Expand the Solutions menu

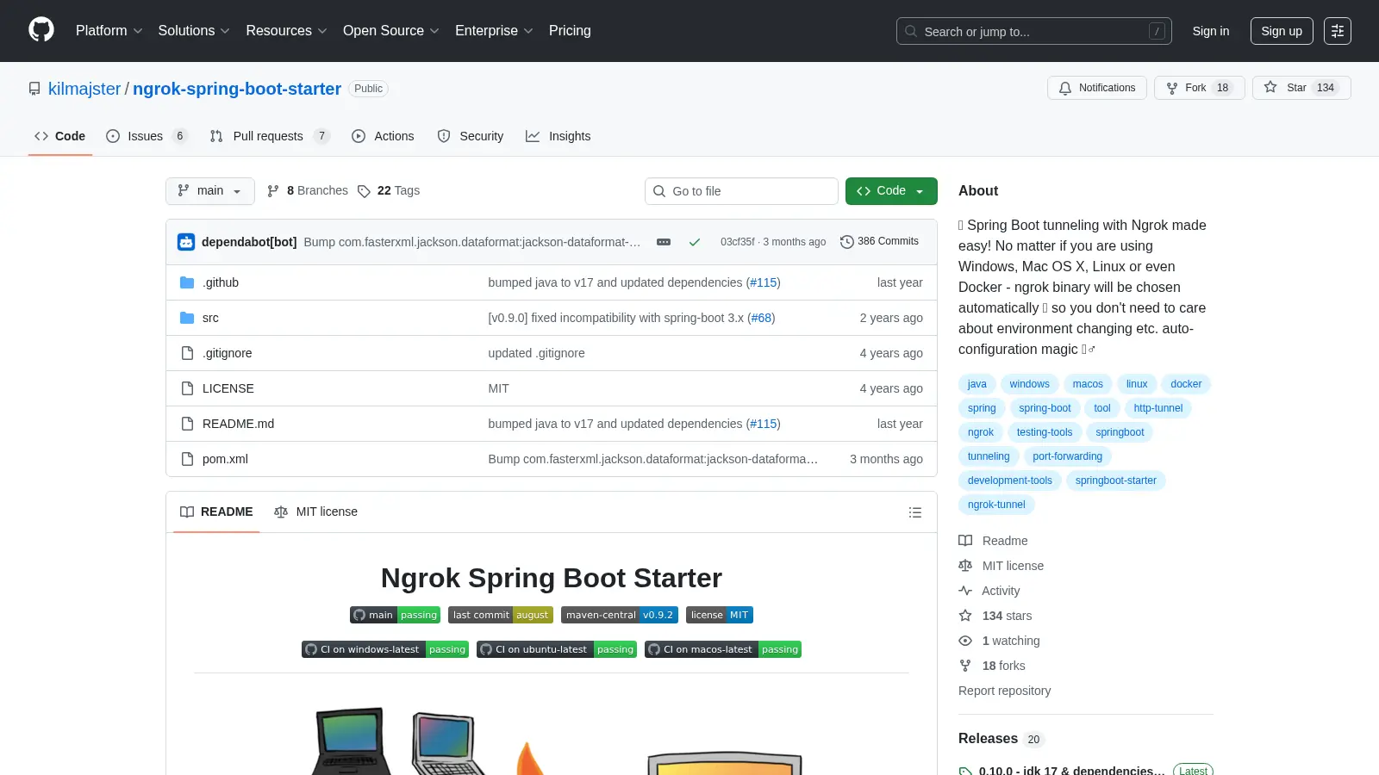(x=194, y=31)
